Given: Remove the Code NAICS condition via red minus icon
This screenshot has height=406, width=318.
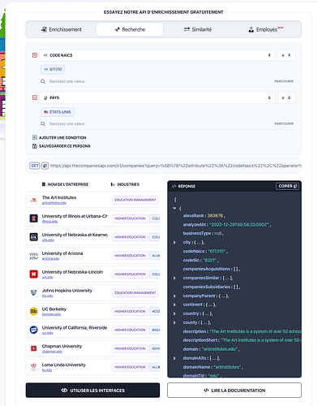Looking at the screenshot, I should coord(35,55).
